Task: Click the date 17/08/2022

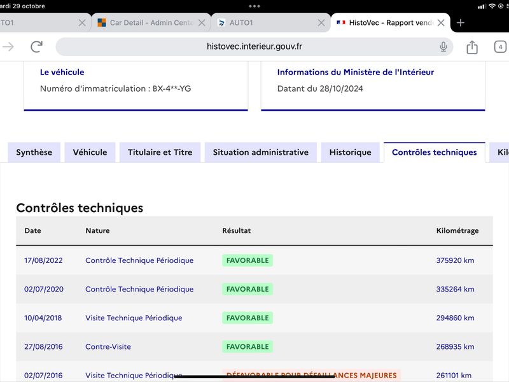Action: (43, 260)
